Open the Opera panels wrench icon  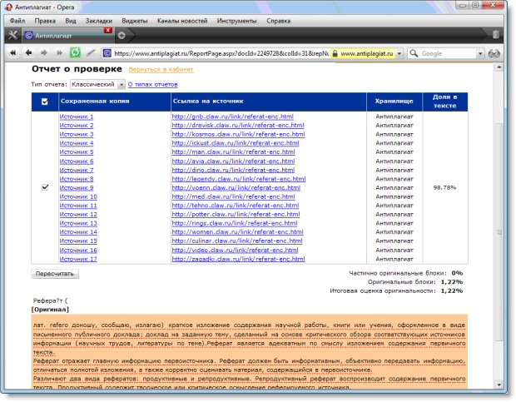click(12, 35)
